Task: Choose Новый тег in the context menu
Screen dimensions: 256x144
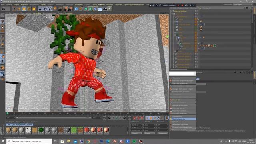Action: tap(183, 100)
